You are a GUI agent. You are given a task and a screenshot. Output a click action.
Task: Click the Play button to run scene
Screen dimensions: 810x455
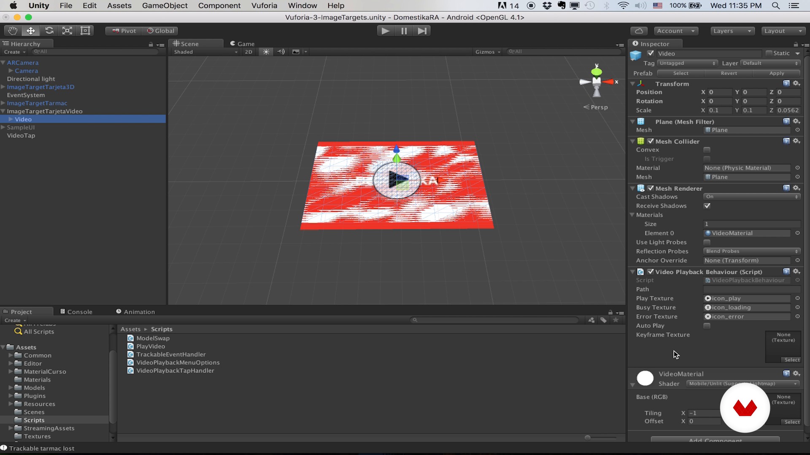pyautogui.click(x=385, y=31)
